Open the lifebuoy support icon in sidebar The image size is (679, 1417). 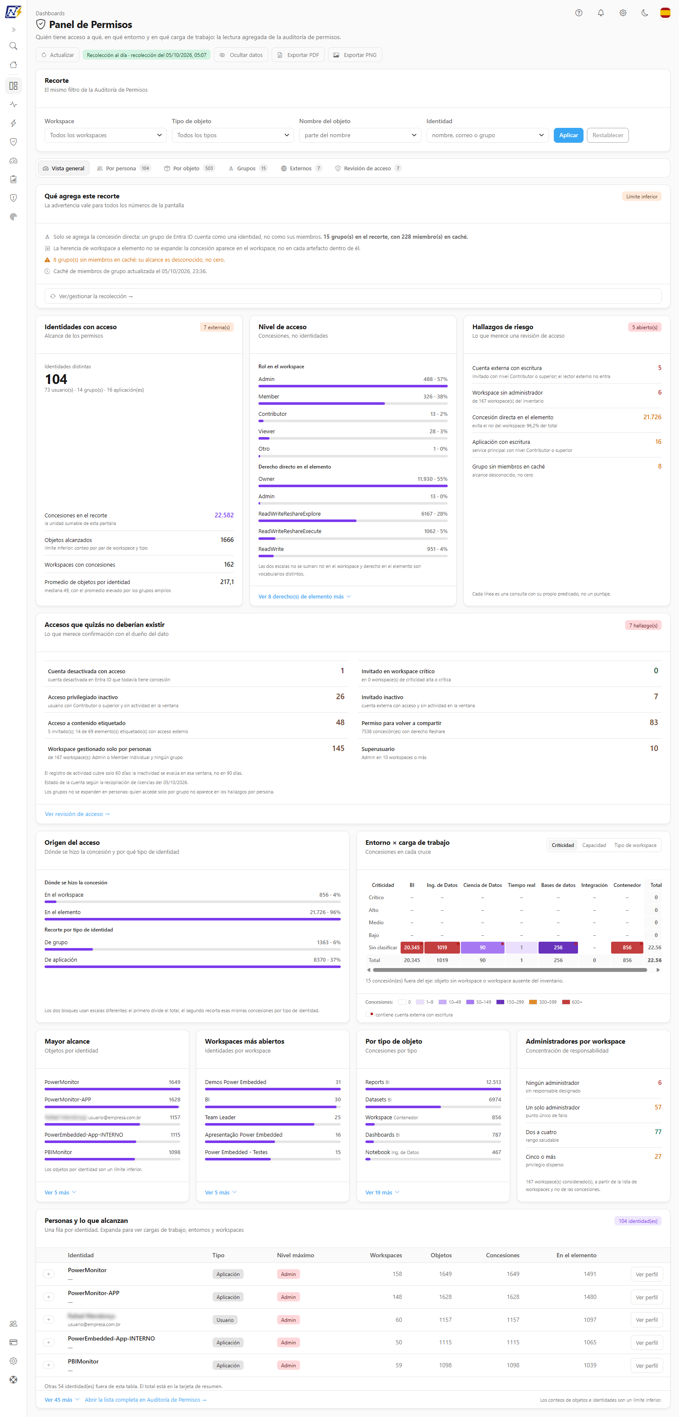[13, 1380]
